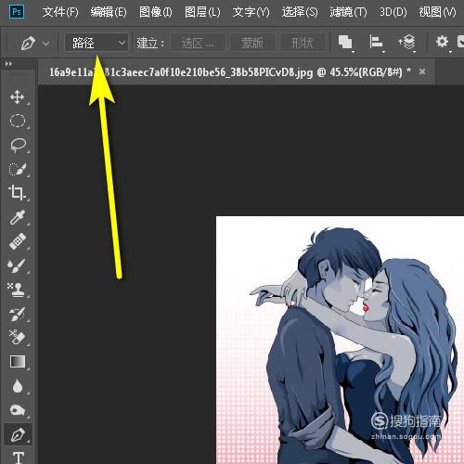This screenshot has height=464, width=464.
Task: Select the Gradient tool
Action: (18, 362)
